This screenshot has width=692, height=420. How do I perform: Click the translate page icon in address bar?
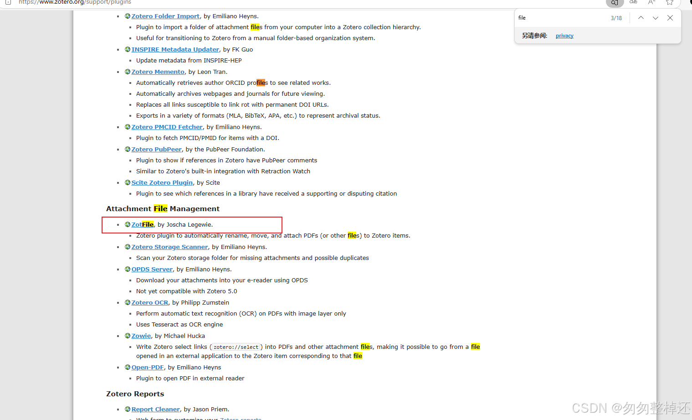[633, 2]
